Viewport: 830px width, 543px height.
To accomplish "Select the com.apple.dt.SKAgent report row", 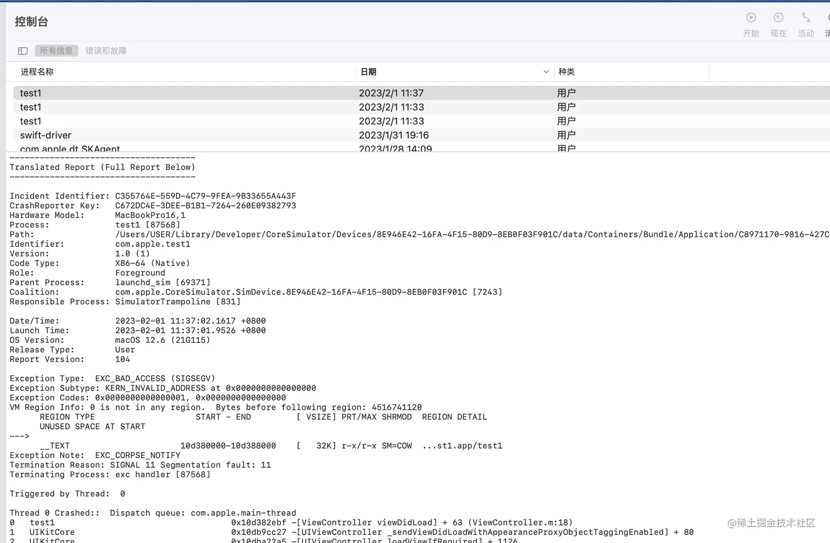I will [422, 148].
